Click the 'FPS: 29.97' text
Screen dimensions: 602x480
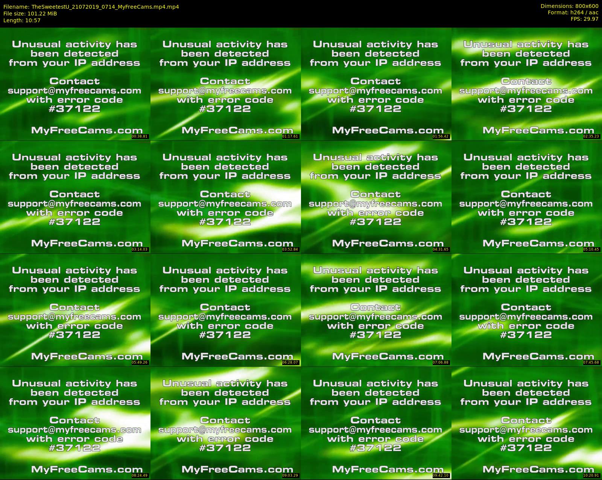tap(585, 19)
